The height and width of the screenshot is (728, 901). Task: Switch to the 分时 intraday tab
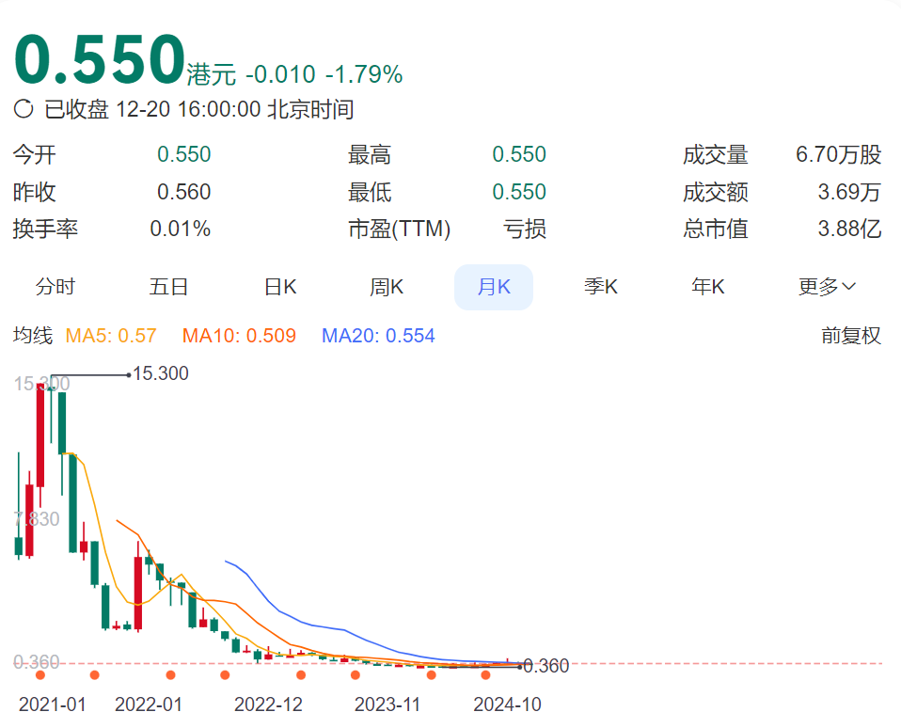point(55,287)
